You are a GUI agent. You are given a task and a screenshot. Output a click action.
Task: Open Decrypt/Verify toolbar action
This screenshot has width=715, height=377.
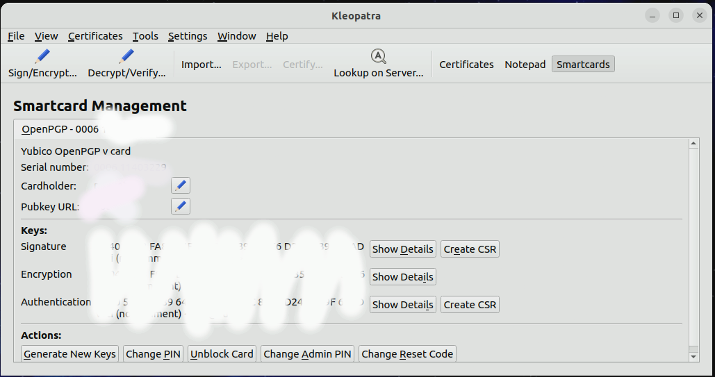[126, 64]
